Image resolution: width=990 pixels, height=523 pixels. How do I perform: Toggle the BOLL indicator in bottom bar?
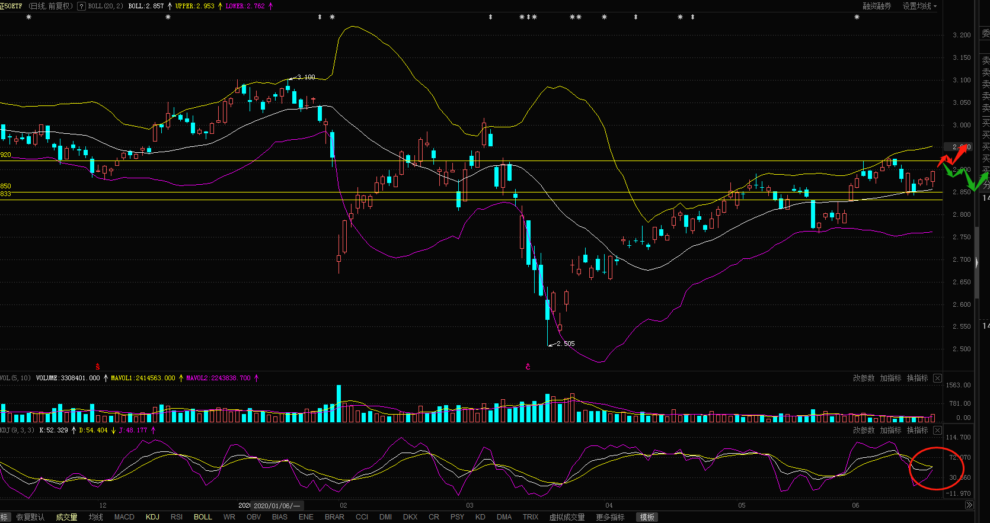(x=203, y=517)
